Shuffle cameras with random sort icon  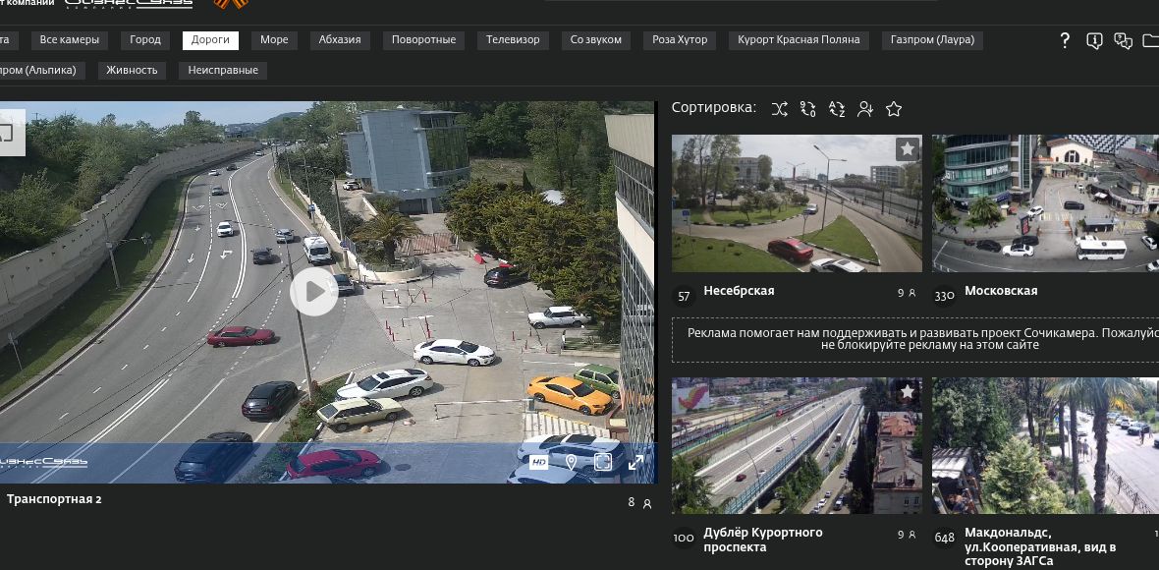click(x=779, y=109)
